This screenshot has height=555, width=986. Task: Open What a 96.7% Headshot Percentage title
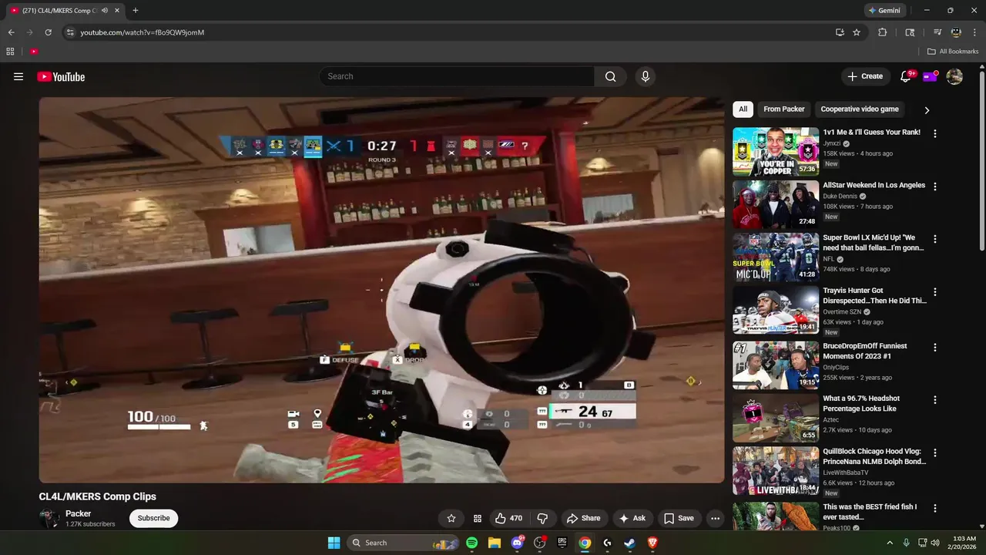pos(861,403)
